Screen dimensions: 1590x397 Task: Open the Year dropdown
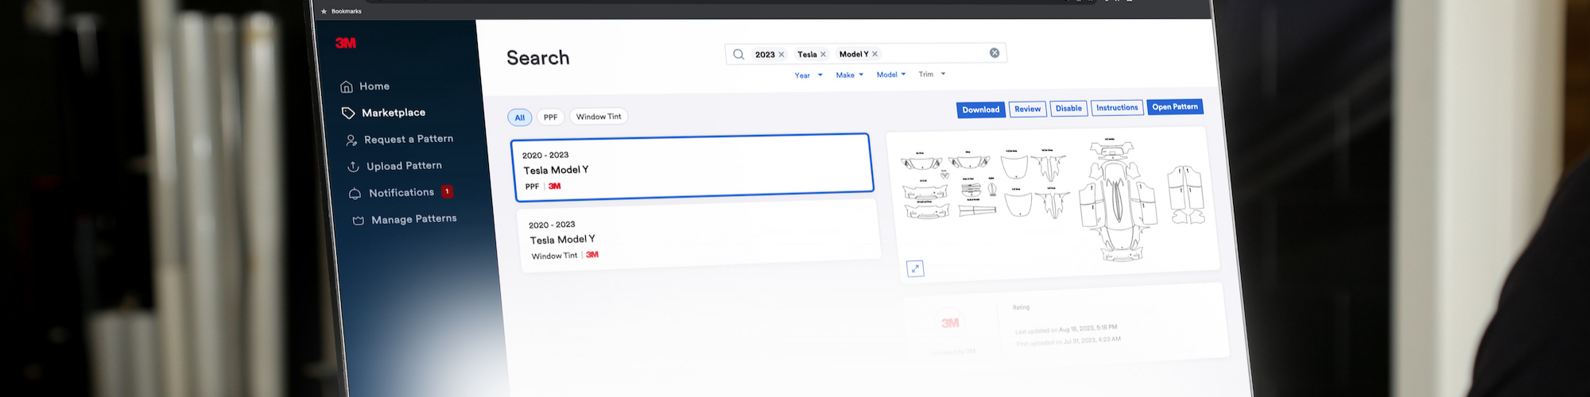[x=809, y=75]
